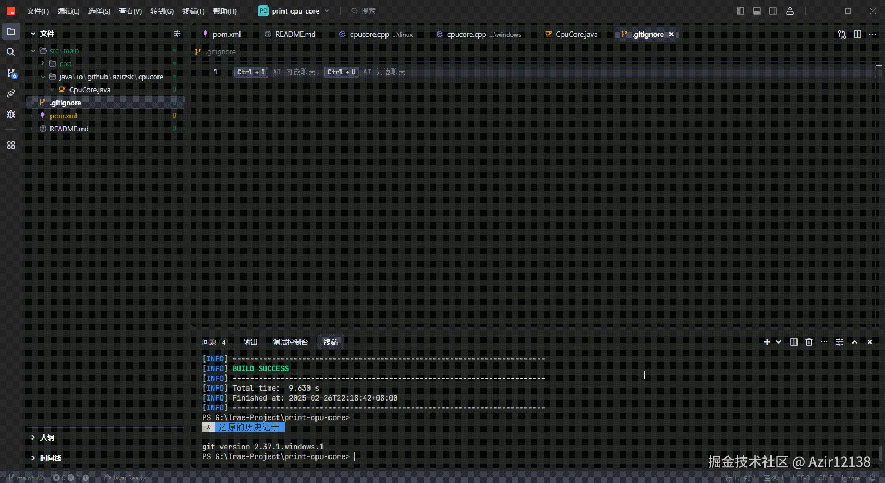Open the 文件(F) menu
This screenshot has height=483, width=885.
[38, 11]
